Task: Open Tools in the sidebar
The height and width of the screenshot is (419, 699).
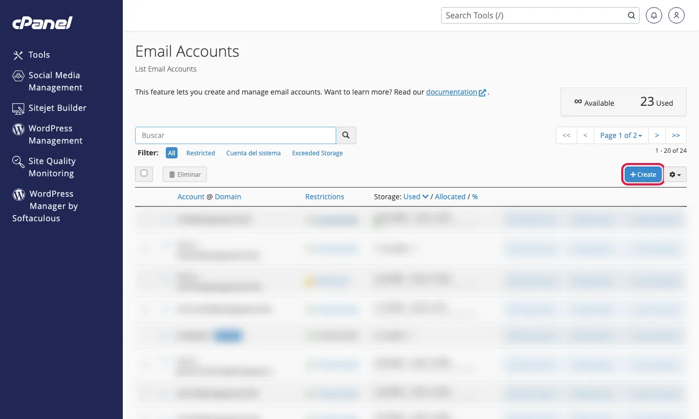Action: point(39,55)
